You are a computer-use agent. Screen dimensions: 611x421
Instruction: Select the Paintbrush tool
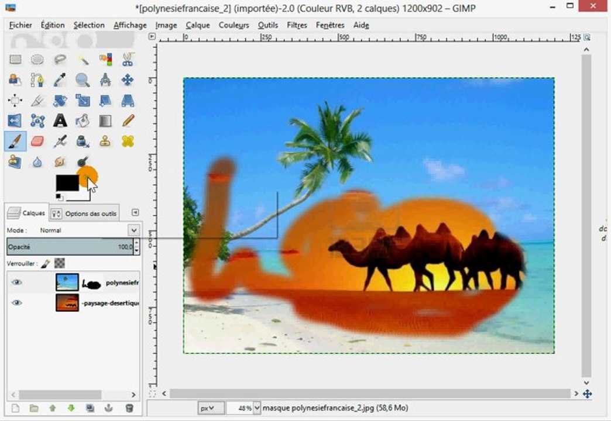click(15, 141)
